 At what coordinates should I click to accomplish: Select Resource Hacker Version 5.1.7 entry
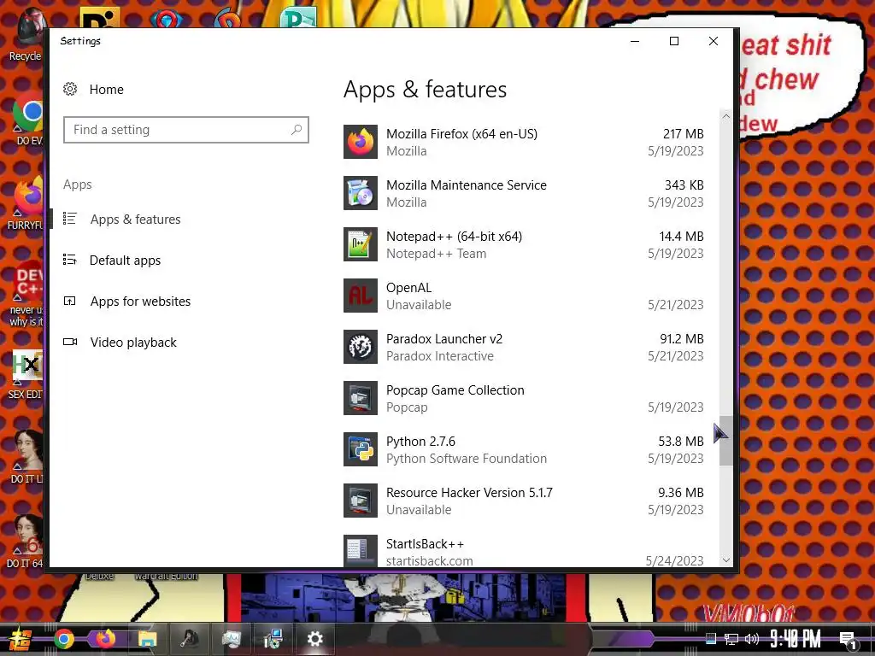524,501
